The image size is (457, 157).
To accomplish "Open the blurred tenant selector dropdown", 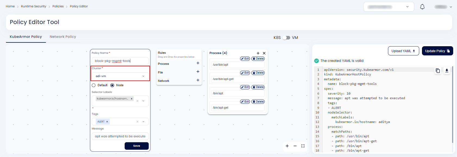I will tap(389, 7).
